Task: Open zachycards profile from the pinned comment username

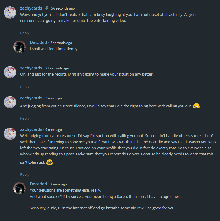Action: point(31,8)
